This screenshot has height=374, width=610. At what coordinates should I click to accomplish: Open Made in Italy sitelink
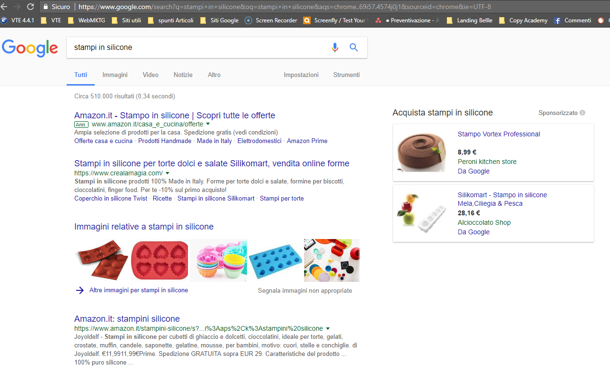click(x=215, y=141)
